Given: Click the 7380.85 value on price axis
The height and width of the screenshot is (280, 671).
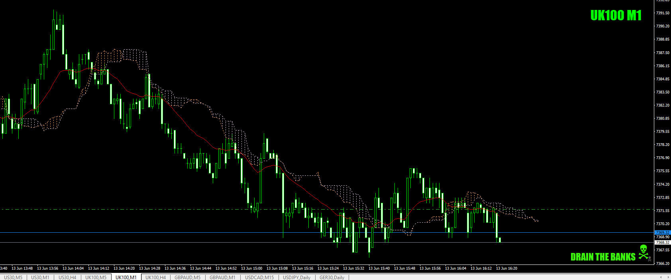Looking at the screenshot, I should tap(663, 119).
